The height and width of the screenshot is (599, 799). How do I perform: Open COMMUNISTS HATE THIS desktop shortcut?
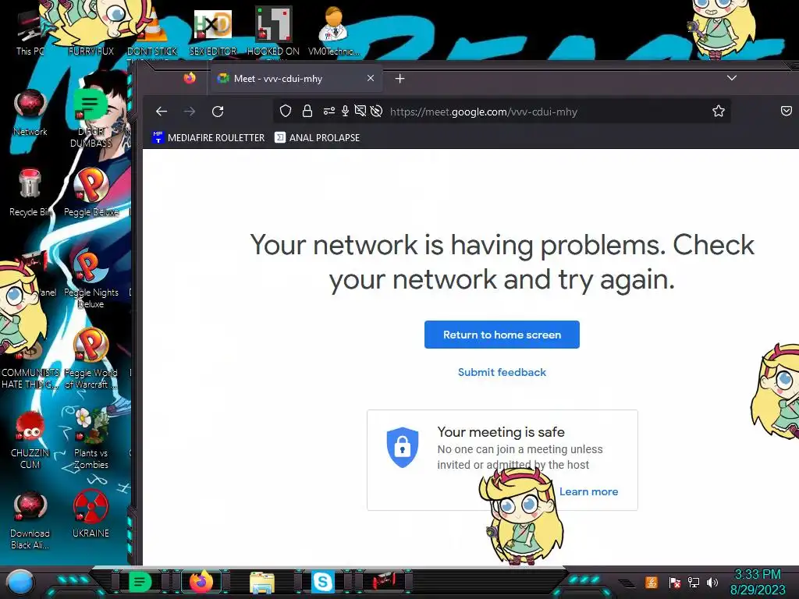click(x=30, y=363)
